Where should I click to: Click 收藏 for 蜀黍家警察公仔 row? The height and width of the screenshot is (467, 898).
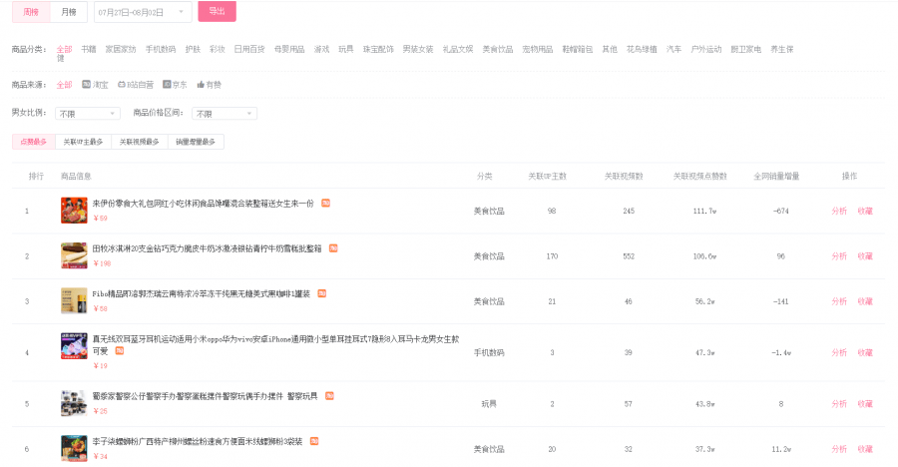865,404
